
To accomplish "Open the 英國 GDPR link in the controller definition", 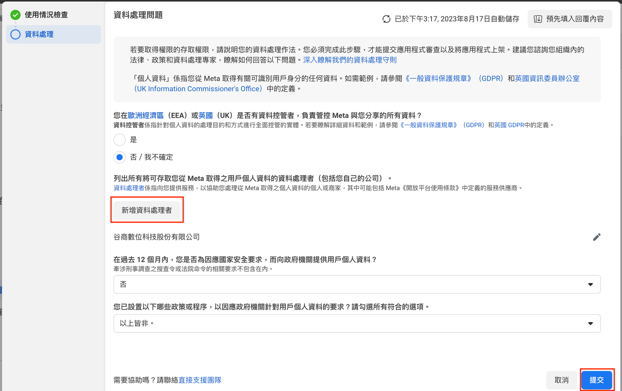I will coord(509,125).
